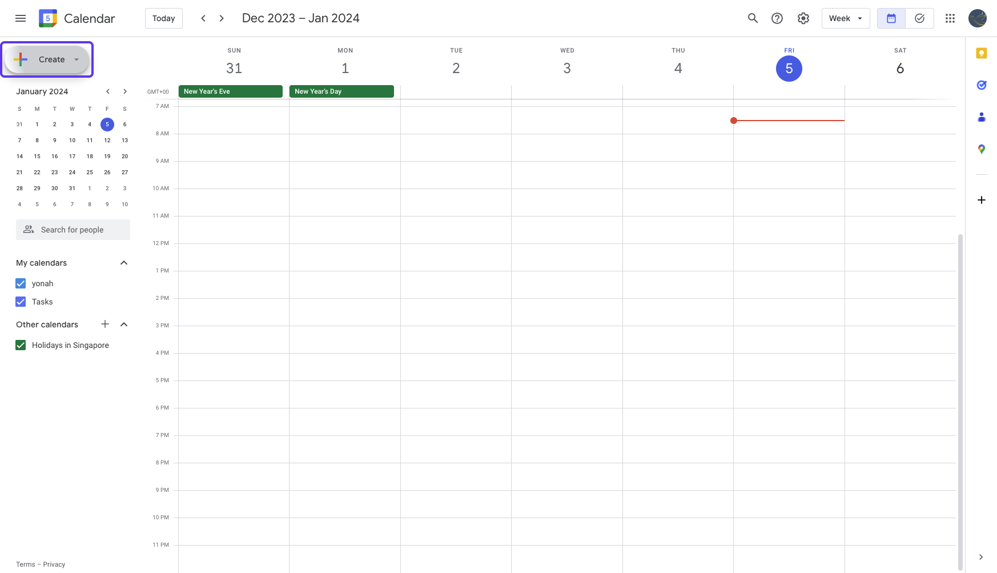Open the Google account avatar
The image size is (997, 573).
[x=978, y=18]
